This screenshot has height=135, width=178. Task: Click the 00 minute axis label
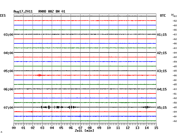tap(14, 128)
